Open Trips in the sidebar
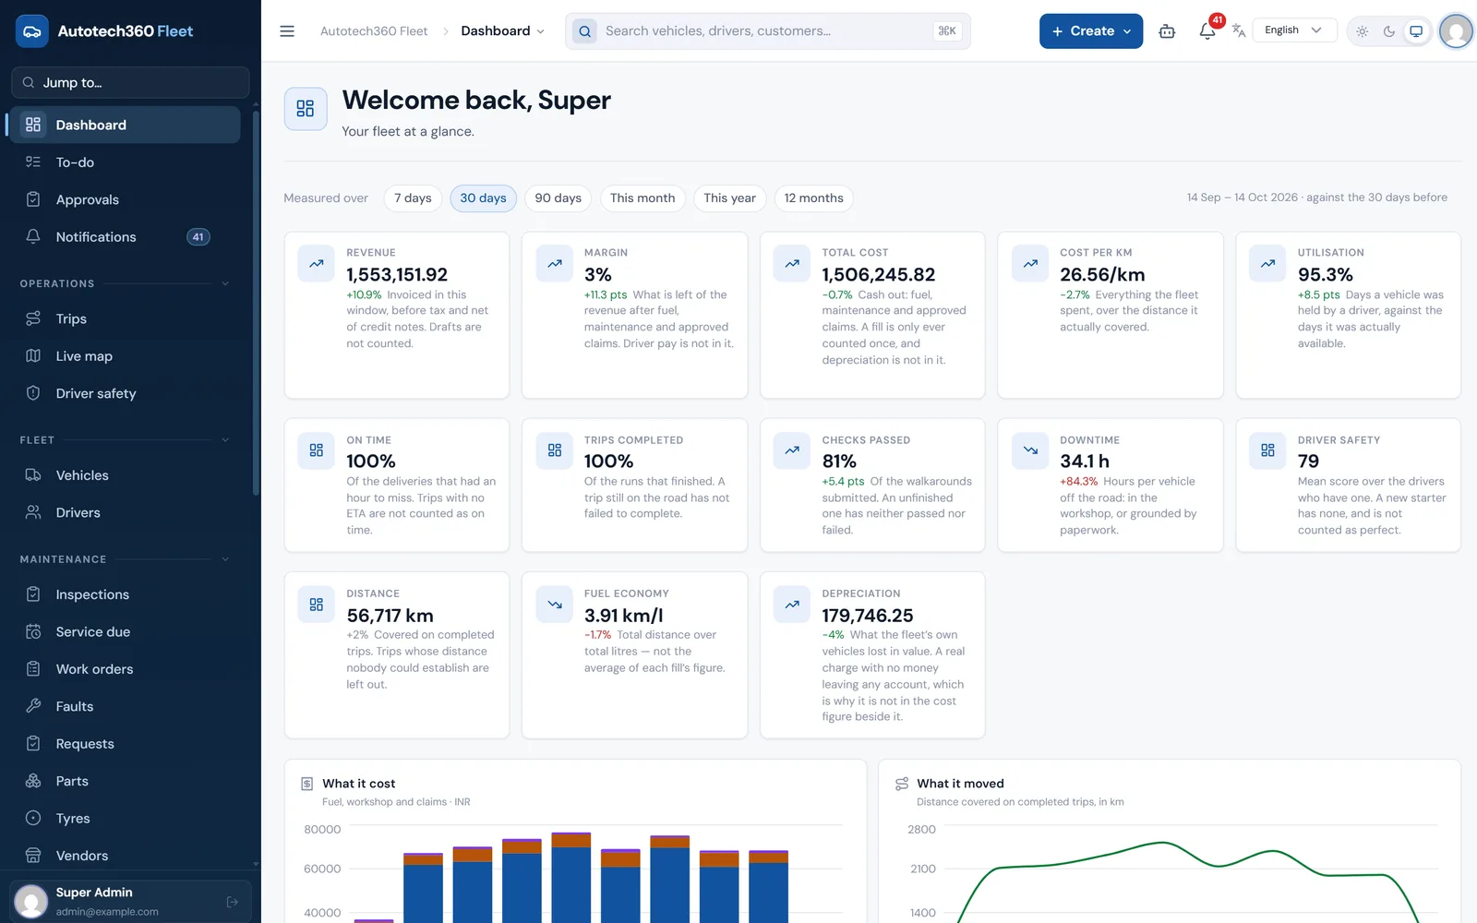This screenshot has width=1477, height=923. pos(125,319)
